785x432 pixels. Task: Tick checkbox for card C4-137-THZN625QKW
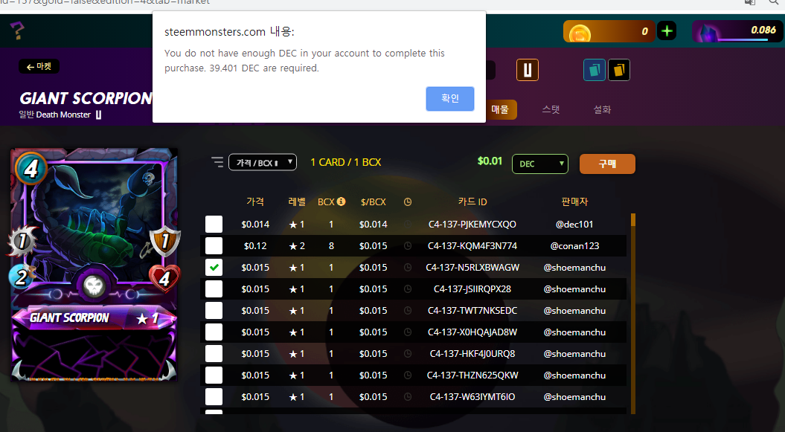coord(214,375)
